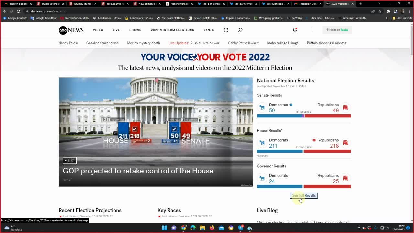Open the Google Contacts bookmark

tap(15, 18)
